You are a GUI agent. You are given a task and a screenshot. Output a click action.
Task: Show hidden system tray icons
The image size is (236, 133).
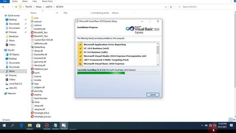coord(202,126)
